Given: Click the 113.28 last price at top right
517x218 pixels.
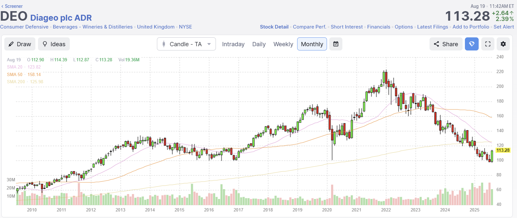Looking at the screenshot, I should point(468,16).
